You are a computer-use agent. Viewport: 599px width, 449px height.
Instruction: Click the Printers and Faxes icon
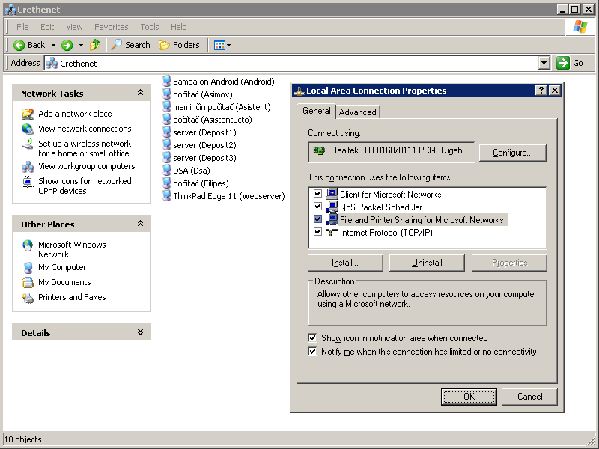[x=28, y=297]
